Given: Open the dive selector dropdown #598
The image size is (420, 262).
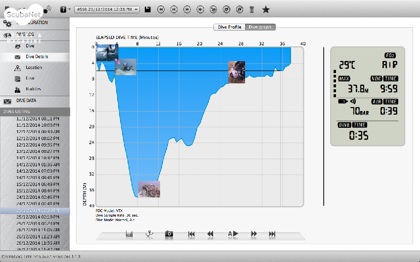Looking at the screenshot, I should point(107,9).
